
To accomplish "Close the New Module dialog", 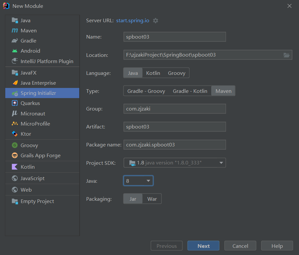I will [x=289, y=6].
